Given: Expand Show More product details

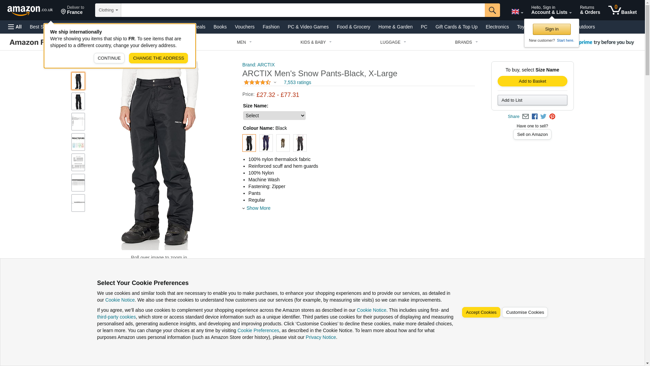Looking at the screenshot, I should point(258,208).
